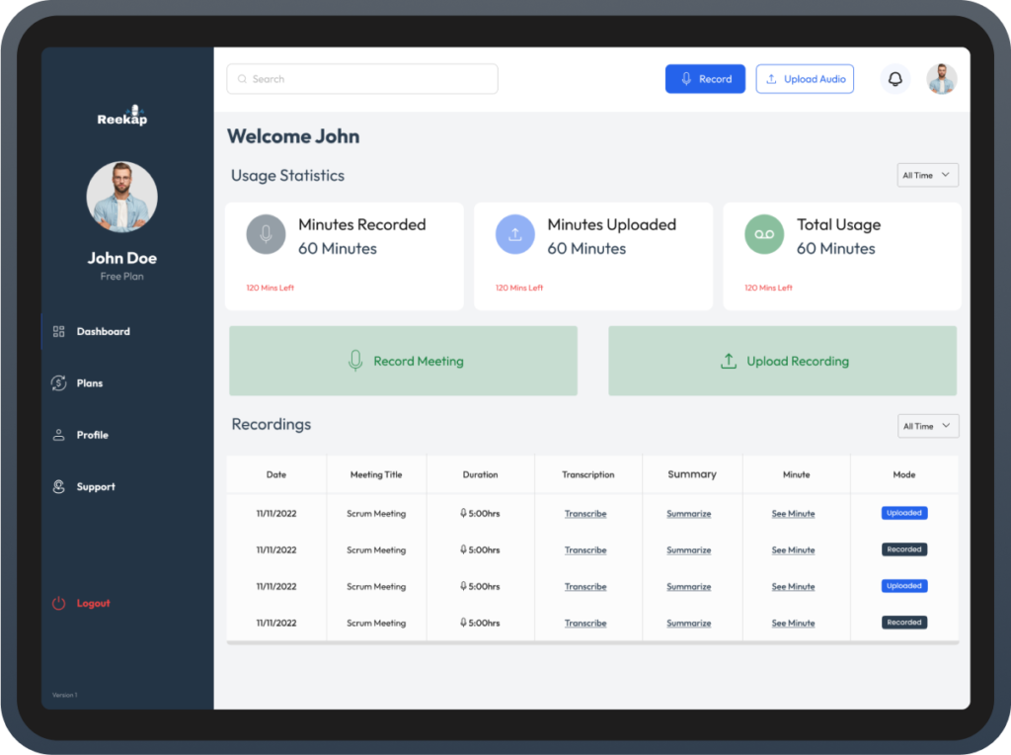Expand the Usage Statistics All Time dropdown
The height and width of the screenshot is (755, 1011).
pos(928,176)
